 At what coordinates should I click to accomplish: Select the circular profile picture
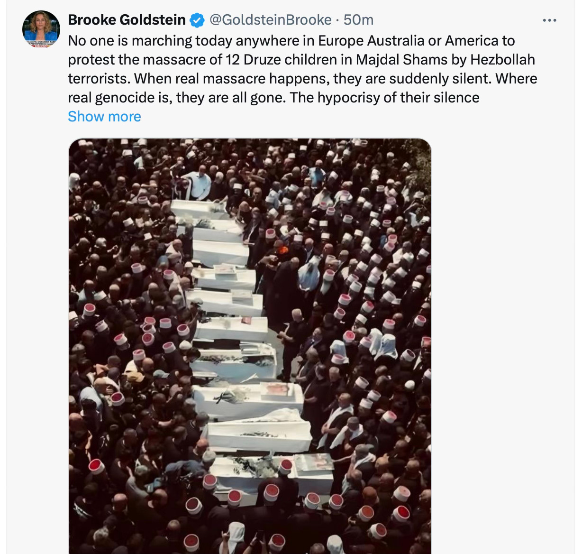tap(41, 29)
